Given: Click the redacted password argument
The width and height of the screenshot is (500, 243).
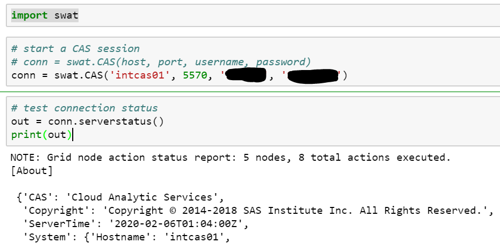Looking at the screenshot, I should coord(313,76).
